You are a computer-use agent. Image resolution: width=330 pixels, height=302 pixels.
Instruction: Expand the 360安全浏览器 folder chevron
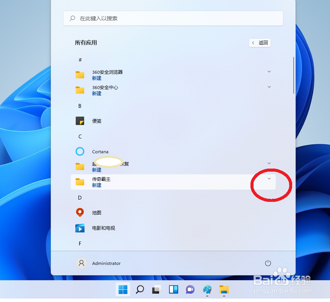pyautogui.click(x=269, y=71)
